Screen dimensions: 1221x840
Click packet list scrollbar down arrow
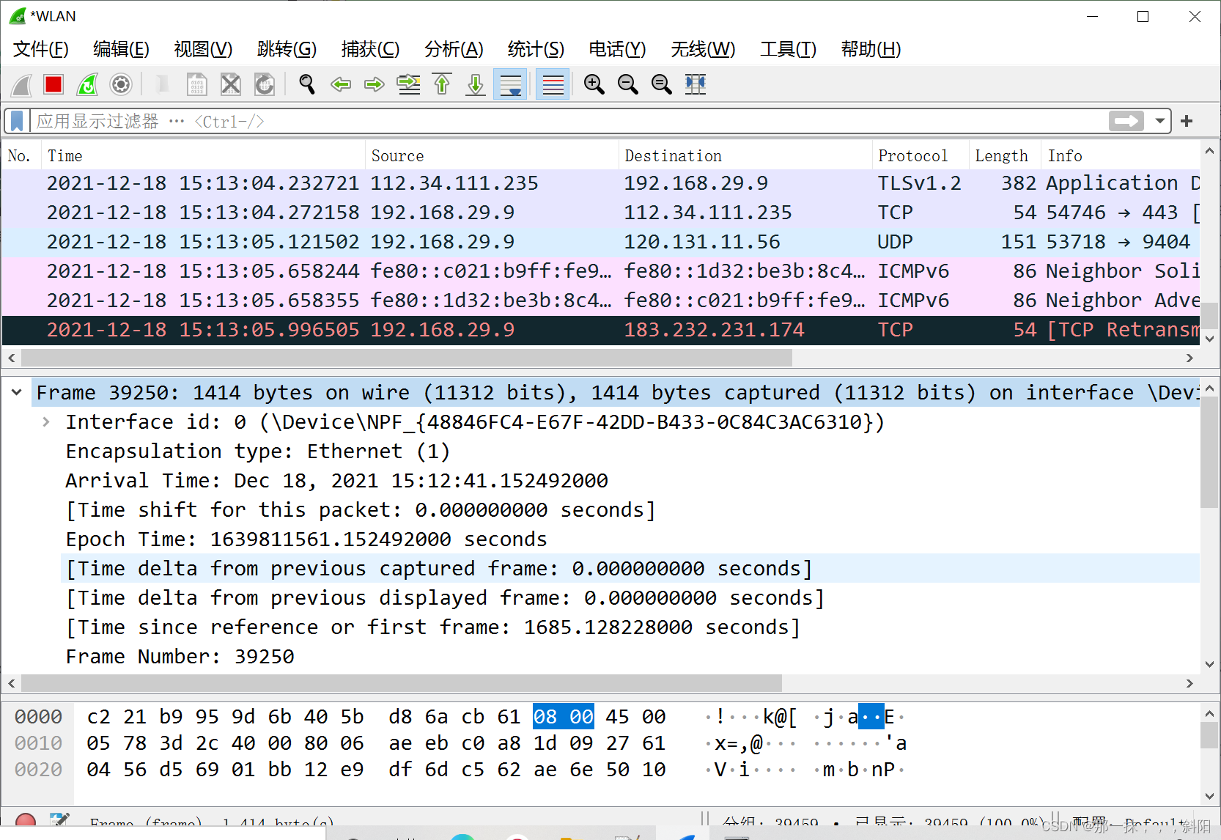1210,339
